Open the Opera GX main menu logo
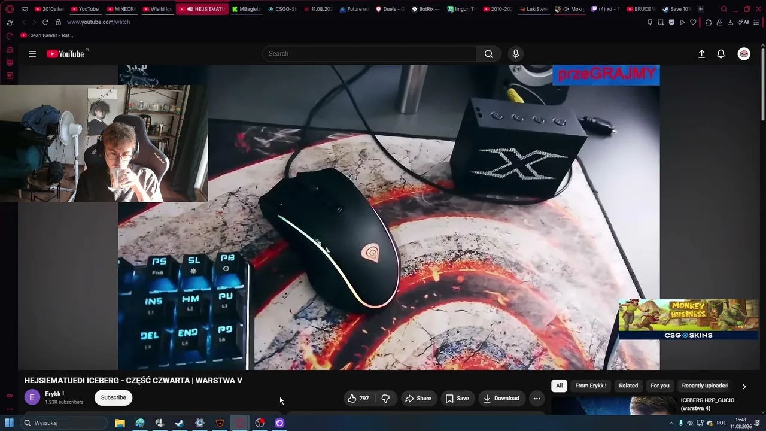Screen dimensions: 766x431 (x=10, y=9)
